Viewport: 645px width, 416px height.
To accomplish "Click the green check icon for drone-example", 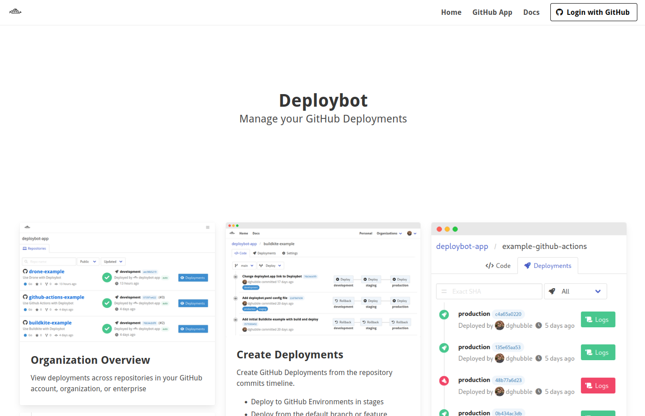I will coord(107,278).
